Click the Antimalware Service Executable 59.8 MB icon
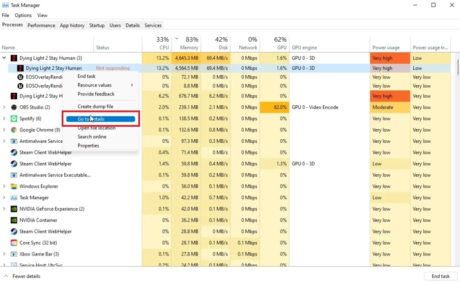The image size is (460, 285). click(14, 175)
